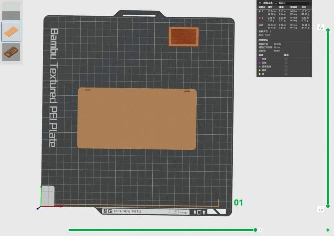The height and width of the screenshot is (236, 334).
Task: Enable the Wipe (擦拭) display checkbox
Action: pos(286,70)
